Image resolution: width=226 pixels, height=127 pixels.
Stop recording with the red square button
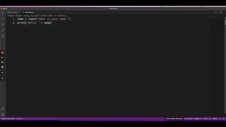pyautogui.click(x=2, y=53)
